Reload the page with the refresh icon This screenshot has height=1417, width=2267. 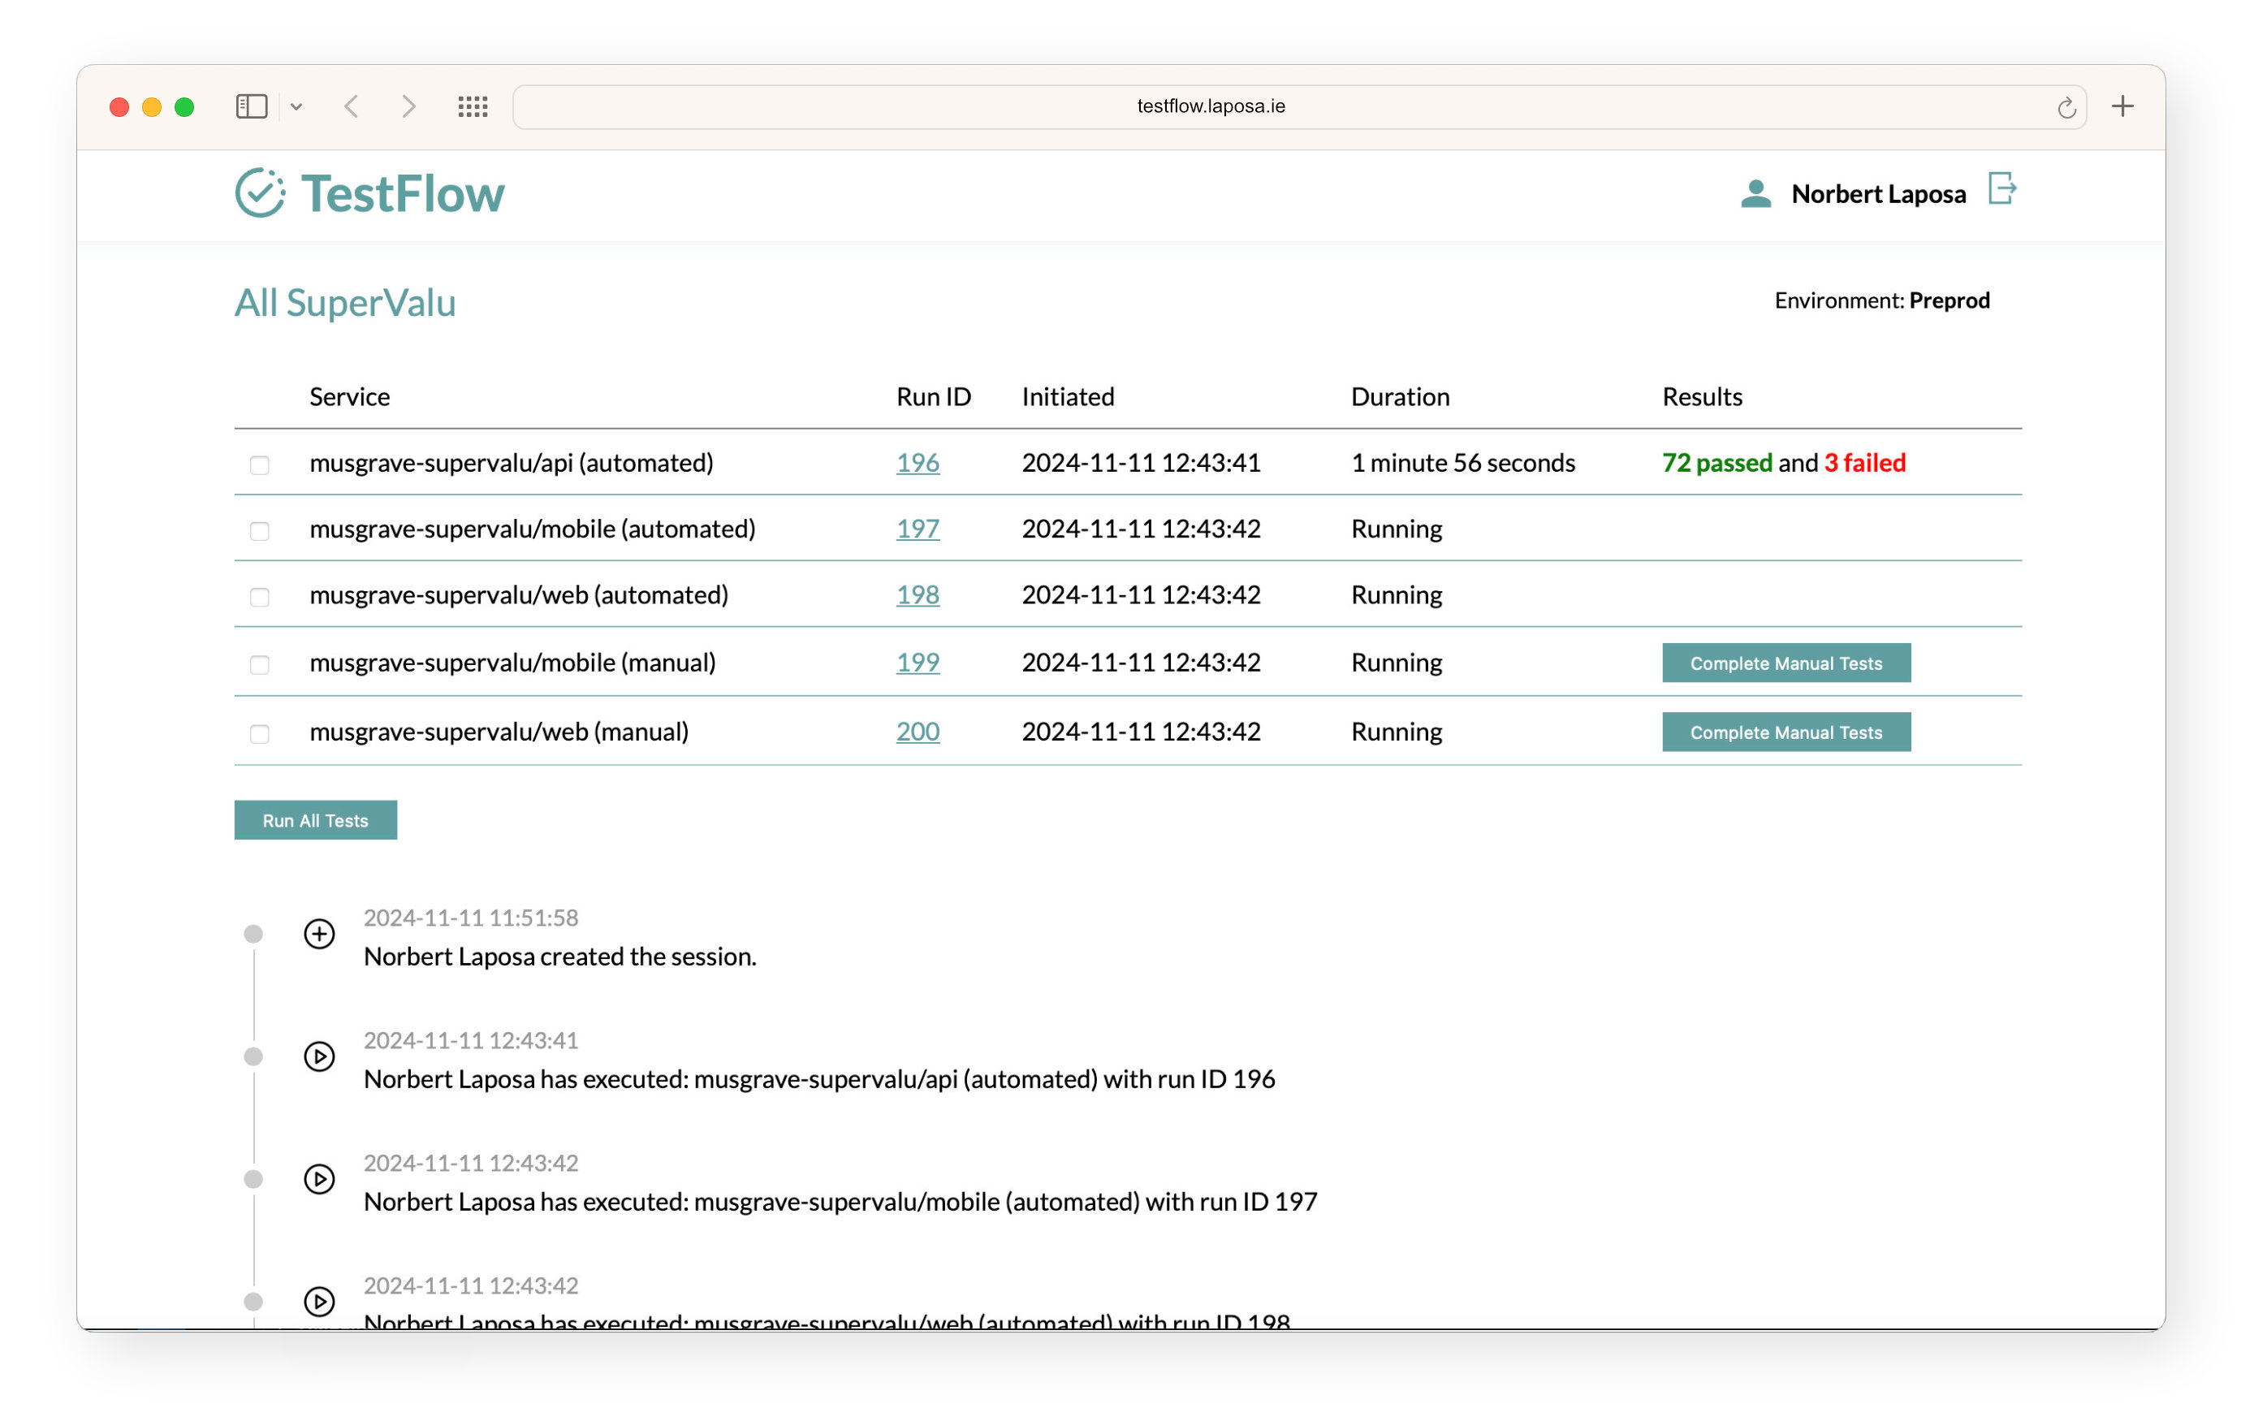2066,108
